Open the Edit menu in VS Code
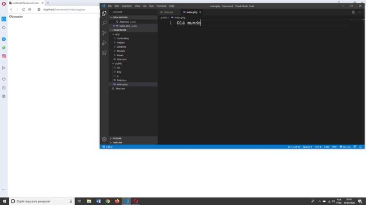Screen dimensions: 366x205 (x=117, y=6)
